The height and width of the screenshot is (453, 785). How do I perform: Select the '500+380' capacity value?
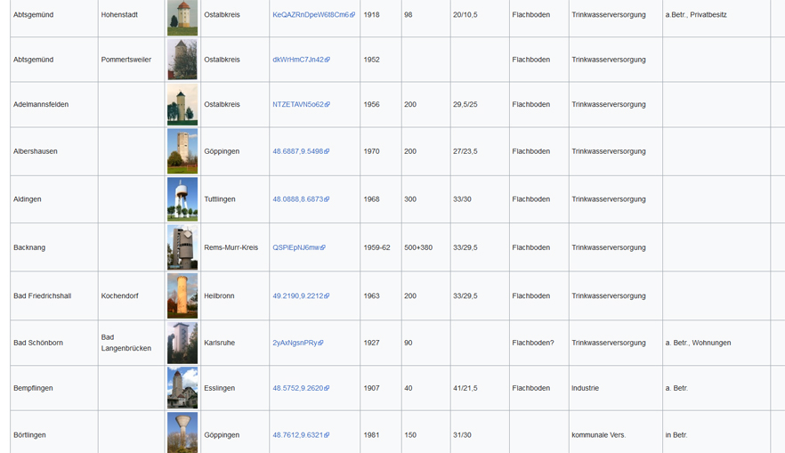[x=418, y=247]
